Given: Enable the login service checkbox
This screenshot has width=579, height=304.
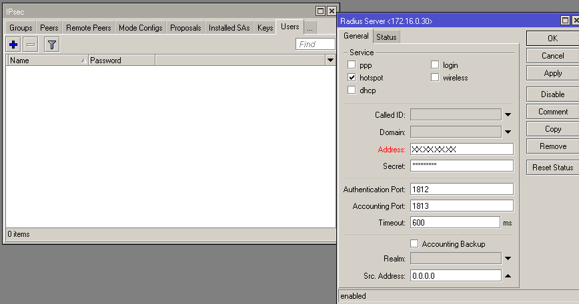Looking at the screenshot, I should 435,65.
